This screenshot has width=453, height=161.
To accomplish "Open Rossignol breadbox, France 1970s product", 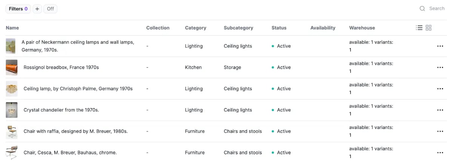I will 61,67.
